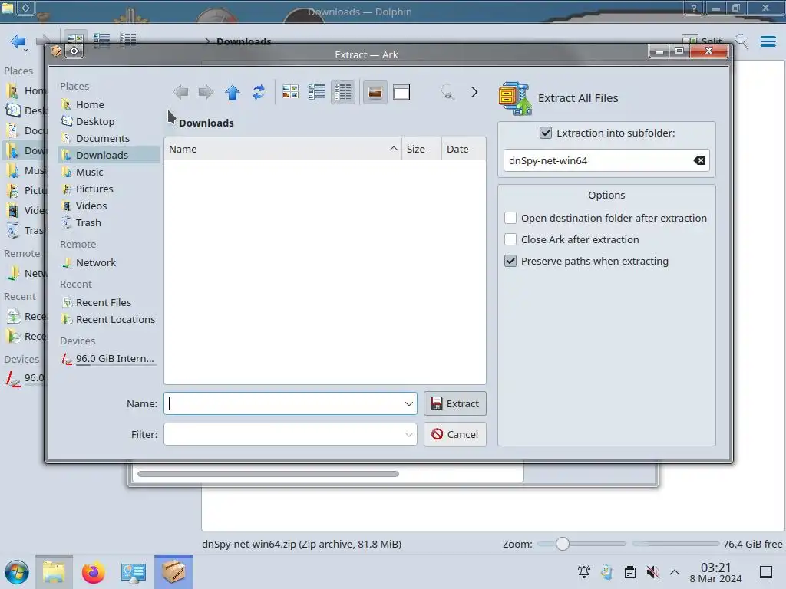Launch Firefox from taskbar
The width and height of the screenshot is (786, 589).
click(93, 572)
